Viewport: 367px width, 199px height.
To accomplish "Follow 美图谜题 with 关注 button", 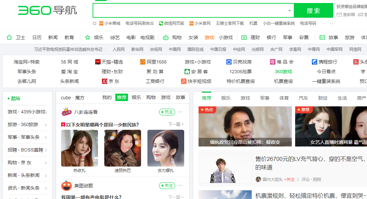I will click(167, 185).
